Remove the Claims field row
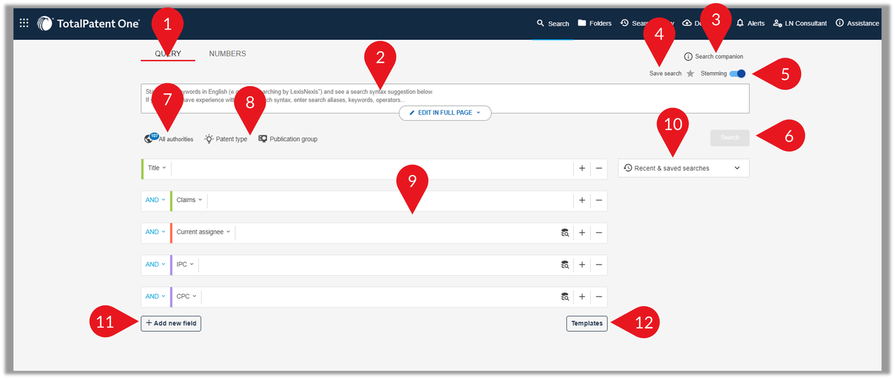The height and width of the screenshot is (379, 895). [599, 200]
